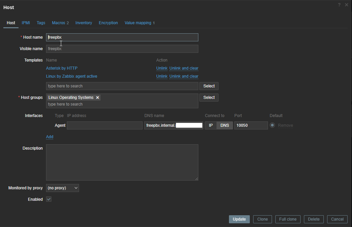Viewport: 352px width, 227px height.
Task: Close the Host dialog with X icon
Action: pyautogui.click(x=347, y=5)
